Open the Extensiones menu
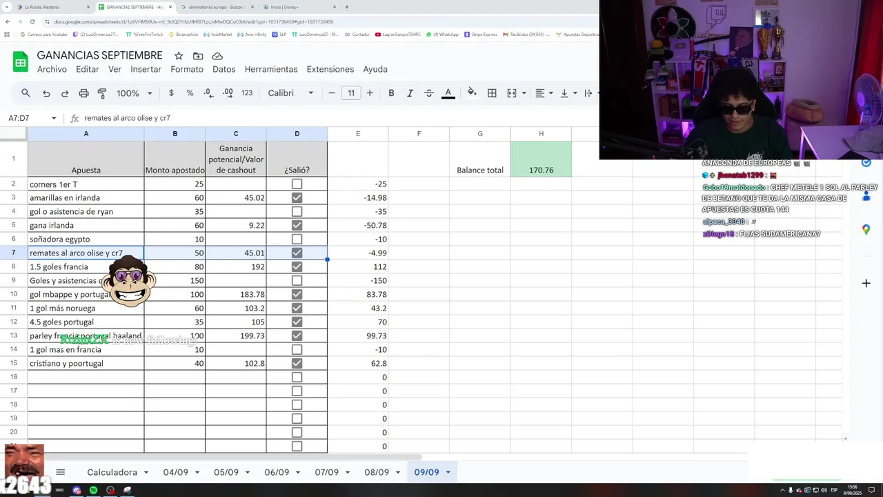883x497 pixels. pos(330,69)
